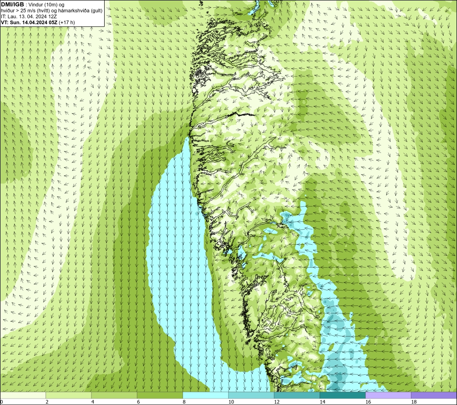Viewport: 457px width, 405px height.
Task: Click the '(+17 h)' forecast offset text
Action: point(67,22)
